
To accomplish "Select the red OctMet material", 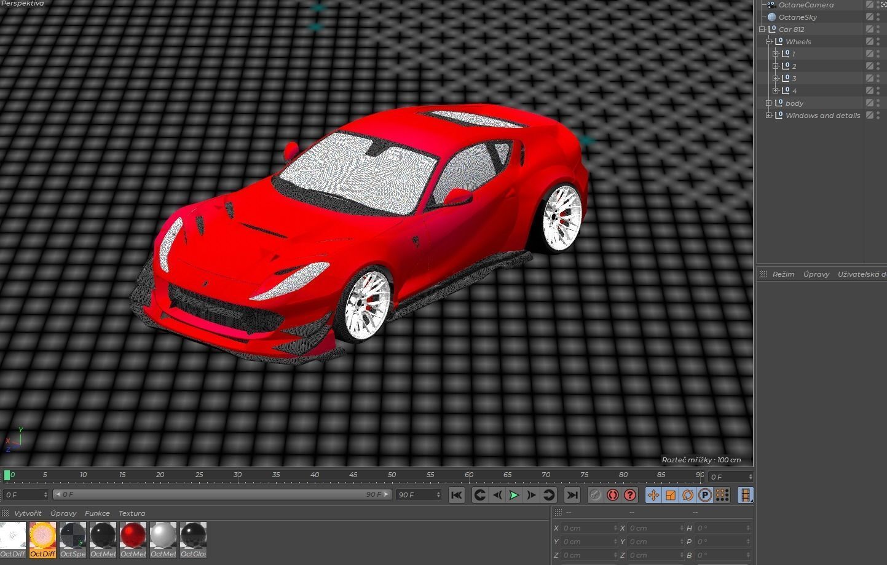I will 133,540.
